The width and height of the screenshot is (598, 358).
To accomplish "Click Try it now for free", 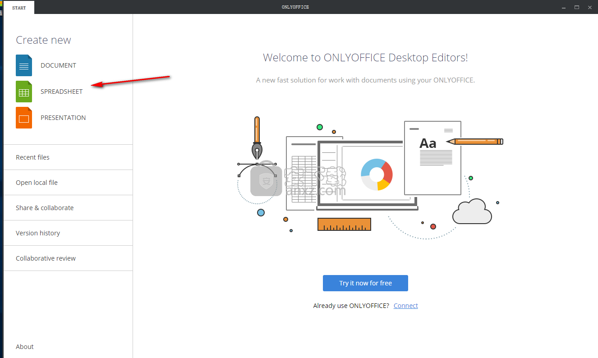I will coord(365,283).
